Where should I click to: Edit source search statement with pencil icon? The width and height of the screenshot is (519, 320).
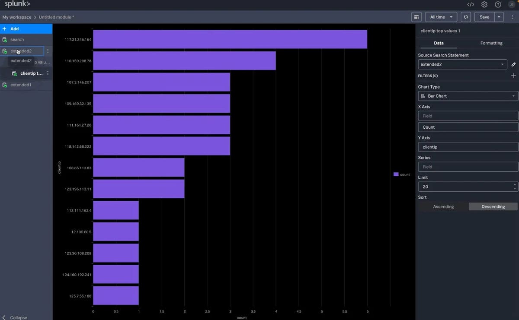[x=513, y=64]
